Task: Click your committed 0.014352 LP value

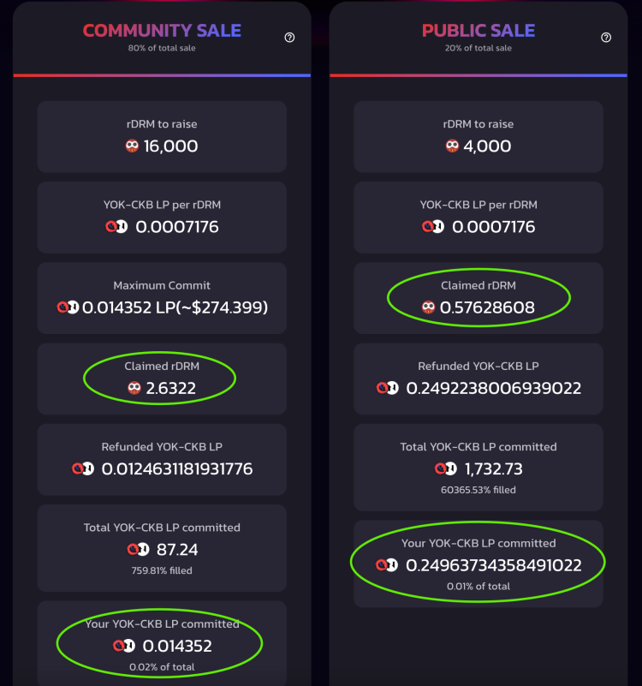Action: tap(177, 646)
